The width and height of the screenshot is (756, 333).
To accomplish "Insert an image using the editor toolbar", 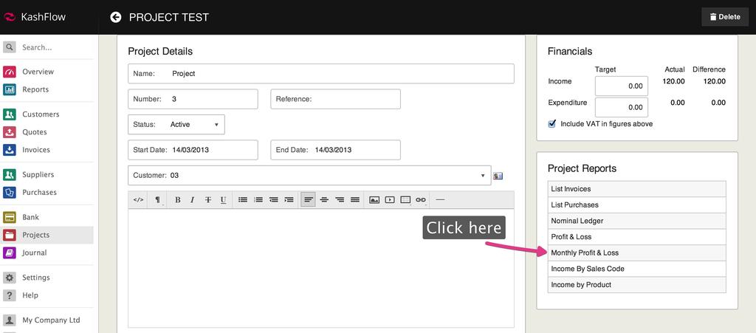I will [x=374, y=199].
